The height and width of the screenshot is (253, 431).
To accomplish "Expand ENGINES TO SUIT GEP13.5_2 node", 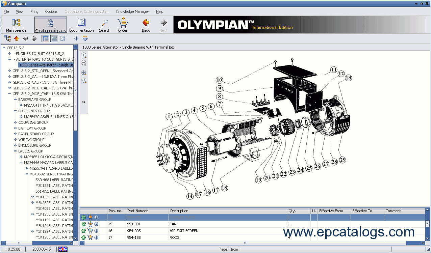I will click(9, 54).
